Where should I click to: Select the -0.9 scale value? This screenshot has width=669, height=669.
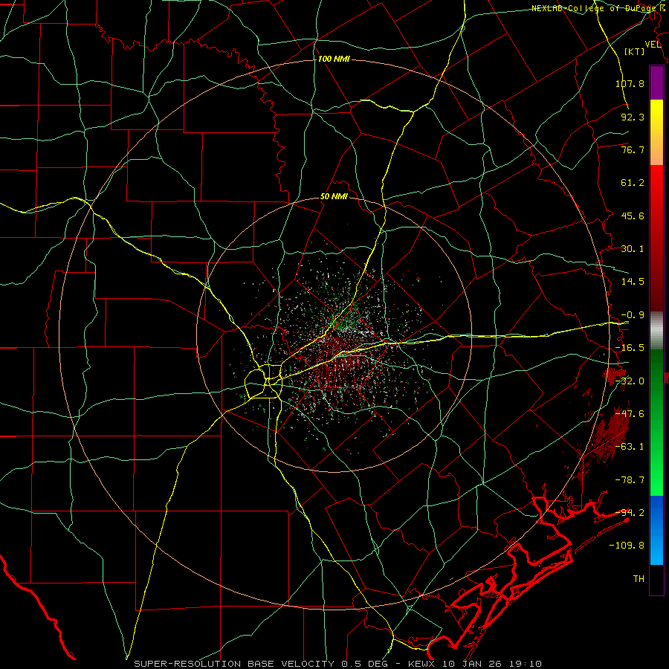(633, 315)
